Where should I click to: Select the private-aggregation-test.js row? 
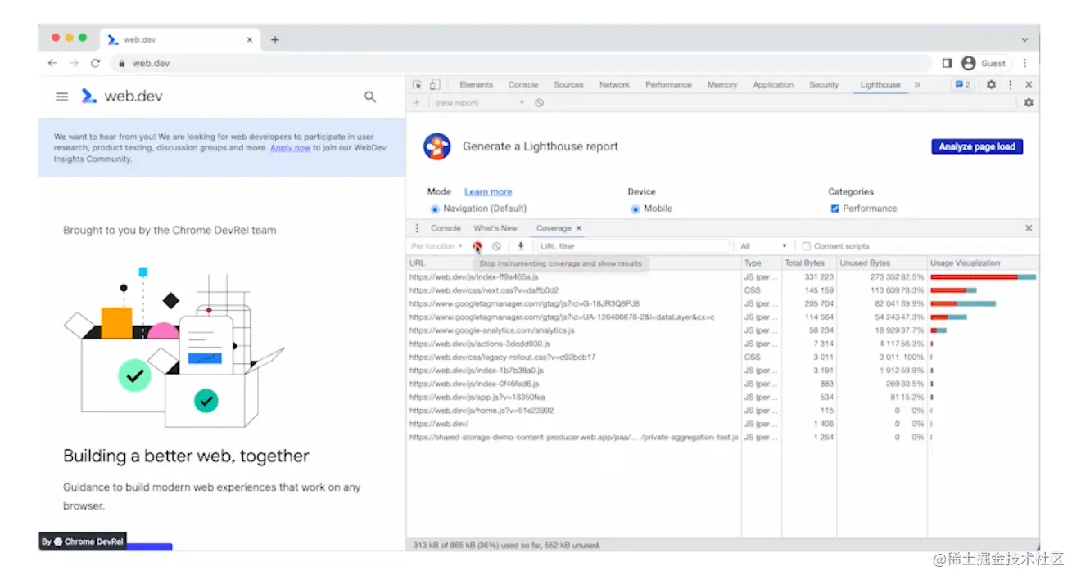point(722,438)
